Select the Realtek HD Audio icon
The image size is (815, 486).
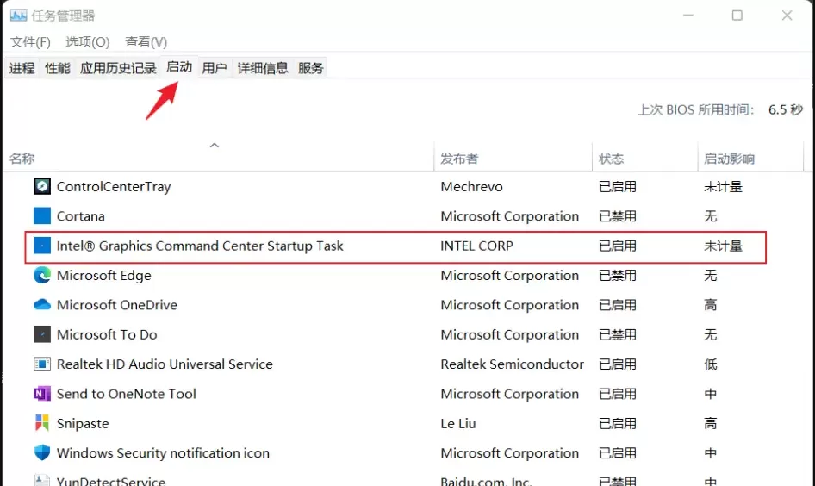pyautogui.click(x=42, y=364)
